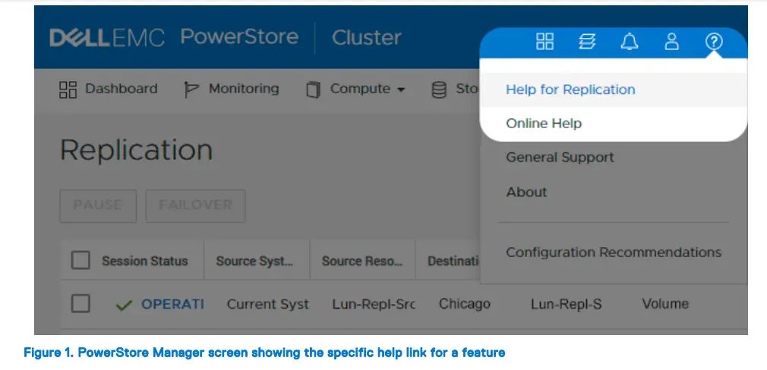Viewport: 767px width, 370px height.
Task: Open the Monitoring tab
Action: (x=232, y=89)
